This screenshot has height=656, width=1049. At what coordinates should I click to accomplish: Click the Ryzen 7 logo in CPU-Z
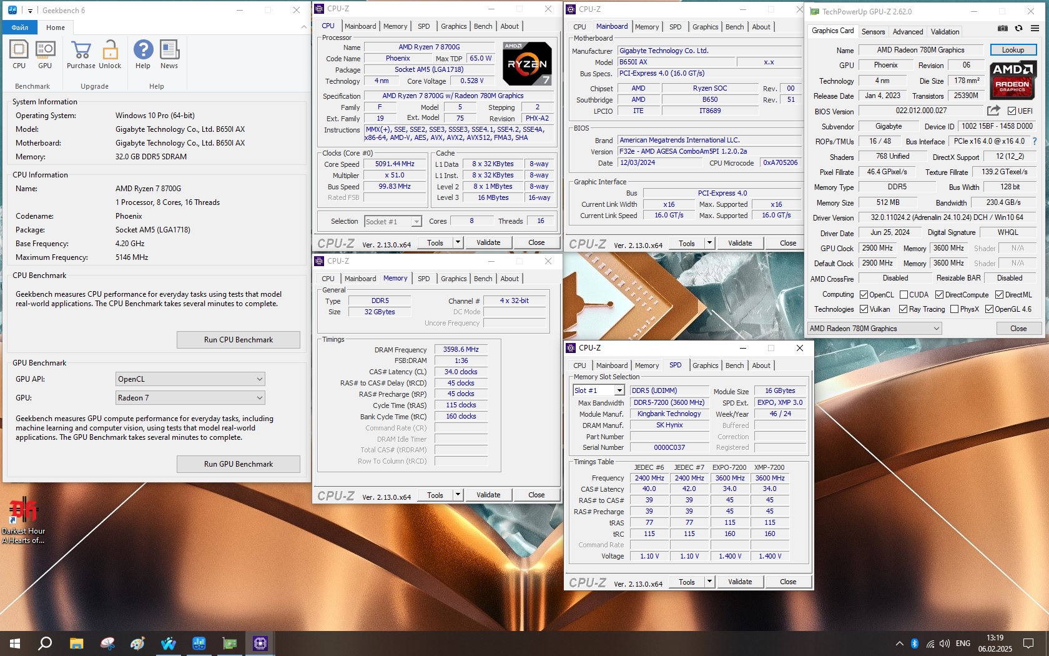point(527,64)
